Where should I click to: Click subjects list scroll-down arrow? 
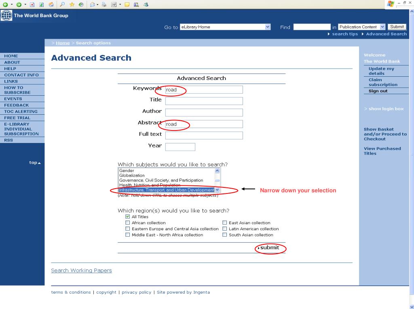[x=217, y=190]
